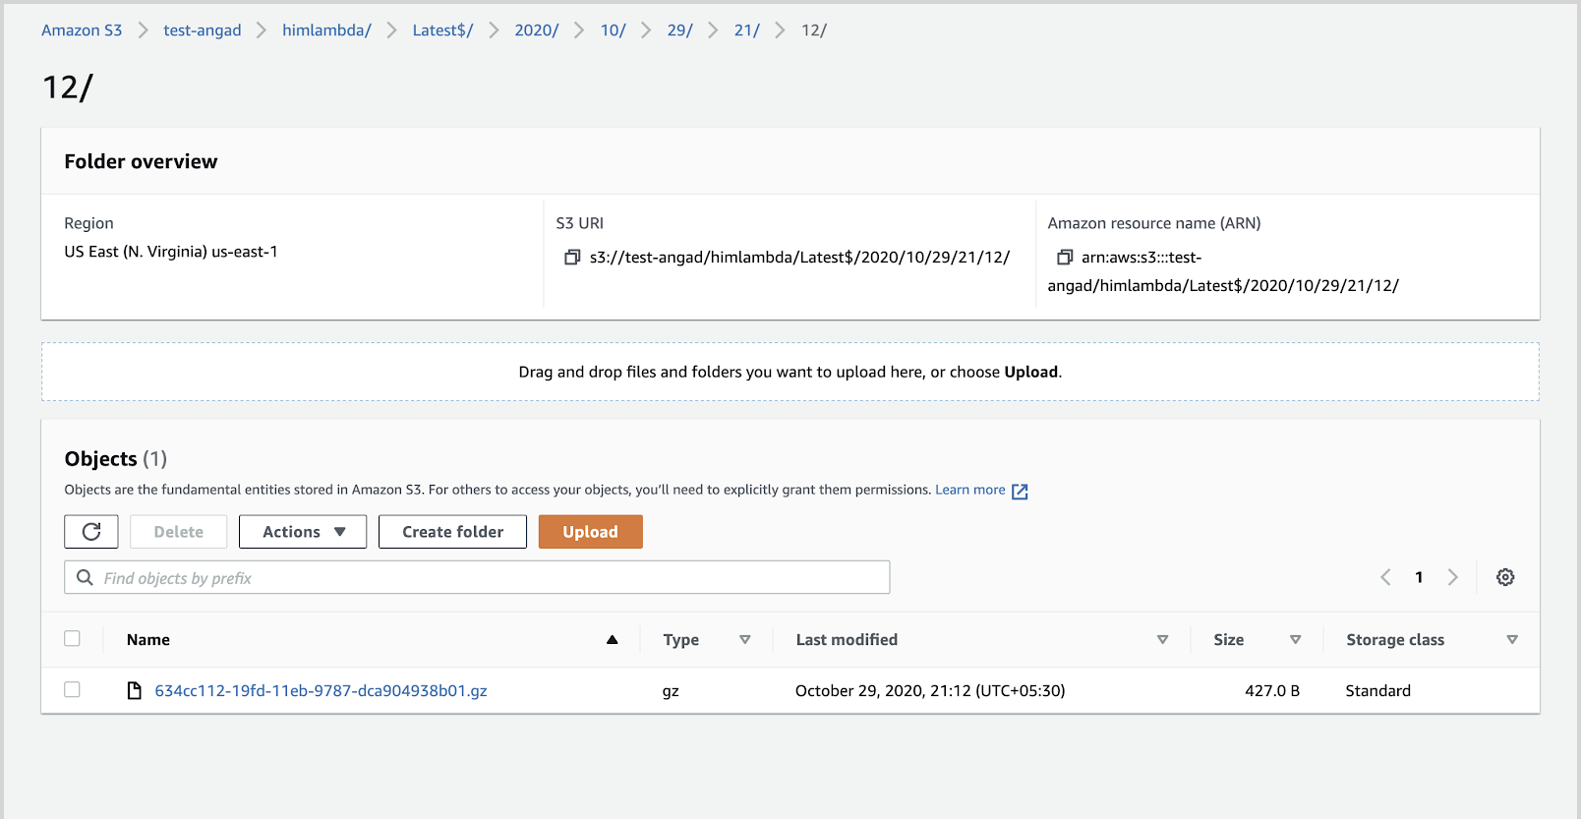1581x819 pixels.
Task: Click the Create folder button
Action: click(452, 532)
